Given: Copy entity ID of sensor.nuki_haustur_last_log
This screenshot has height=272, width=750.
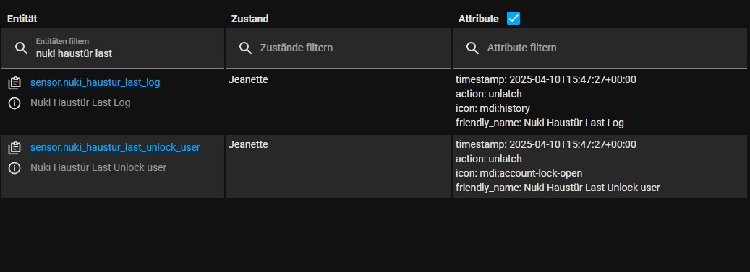Looking at the screenshot, I should coord(14,83).
